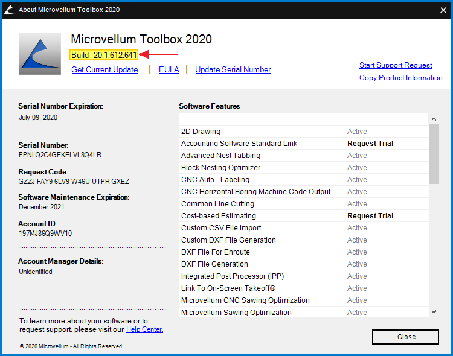The width and height of the screenshot is (453, 356).
Task: Open the EULA link
Action: point(169,69)
